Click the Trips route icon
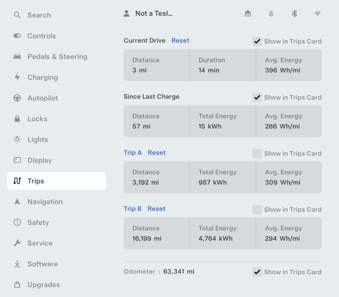Screen dimensions: 339x297 coord(17,181)
